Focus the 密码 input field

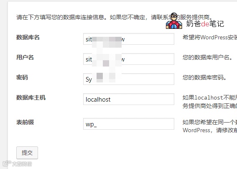(129, 79)
